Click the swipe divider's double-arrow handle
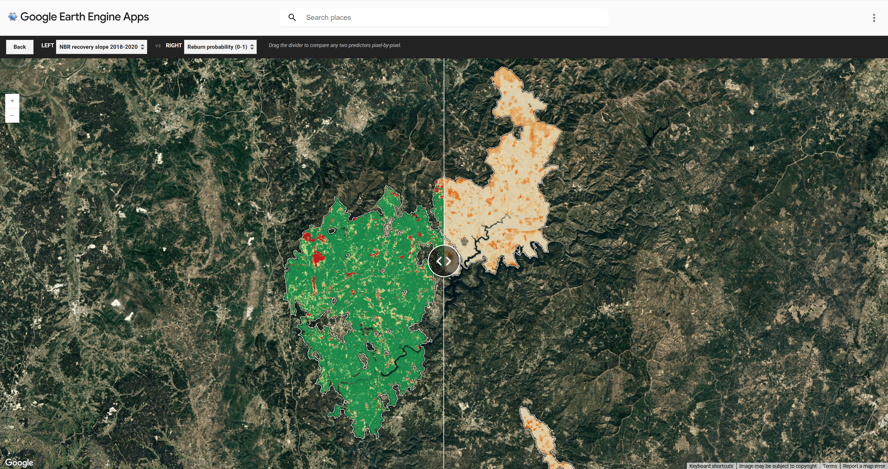Viewport: 888px width, 469px height. pos(444,261)
